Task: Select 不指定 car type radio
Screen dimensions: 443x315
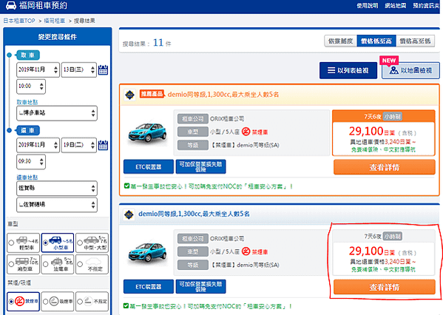Action: [80, 264]
